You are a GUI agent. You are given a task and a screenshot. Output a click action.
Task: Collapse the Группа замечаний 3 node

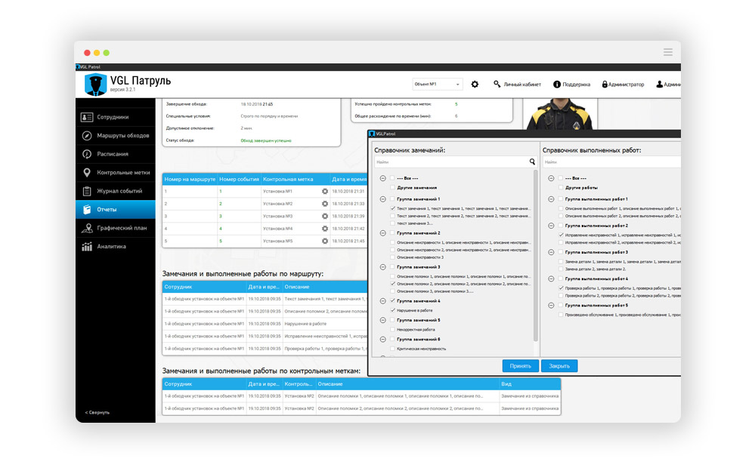click(383, 267)
